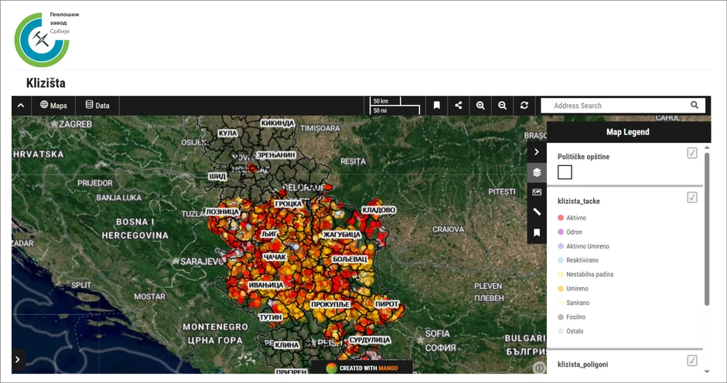This screenshot has width=727, height=383.
Task: Open the Data menu
Action: [x=97, y=106]
